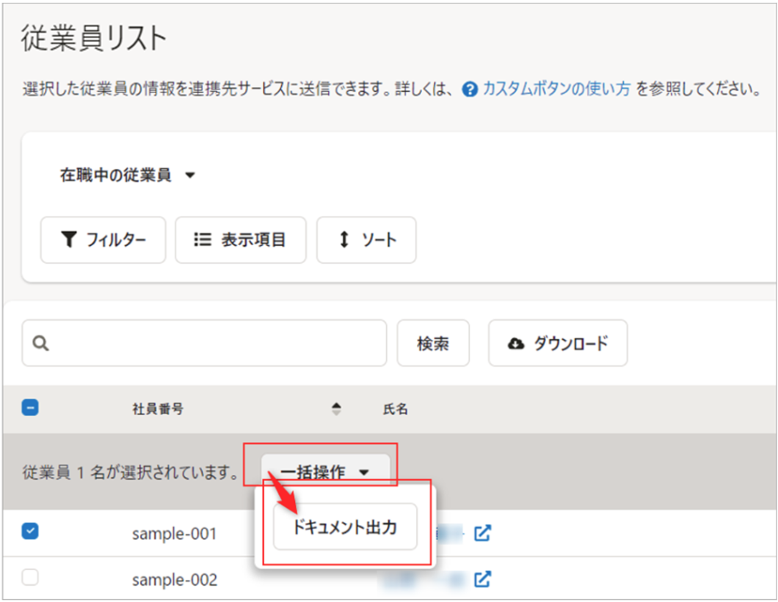
Task: Open the カスタムボタンの使い方 link
Action: [x=556, y=90]
